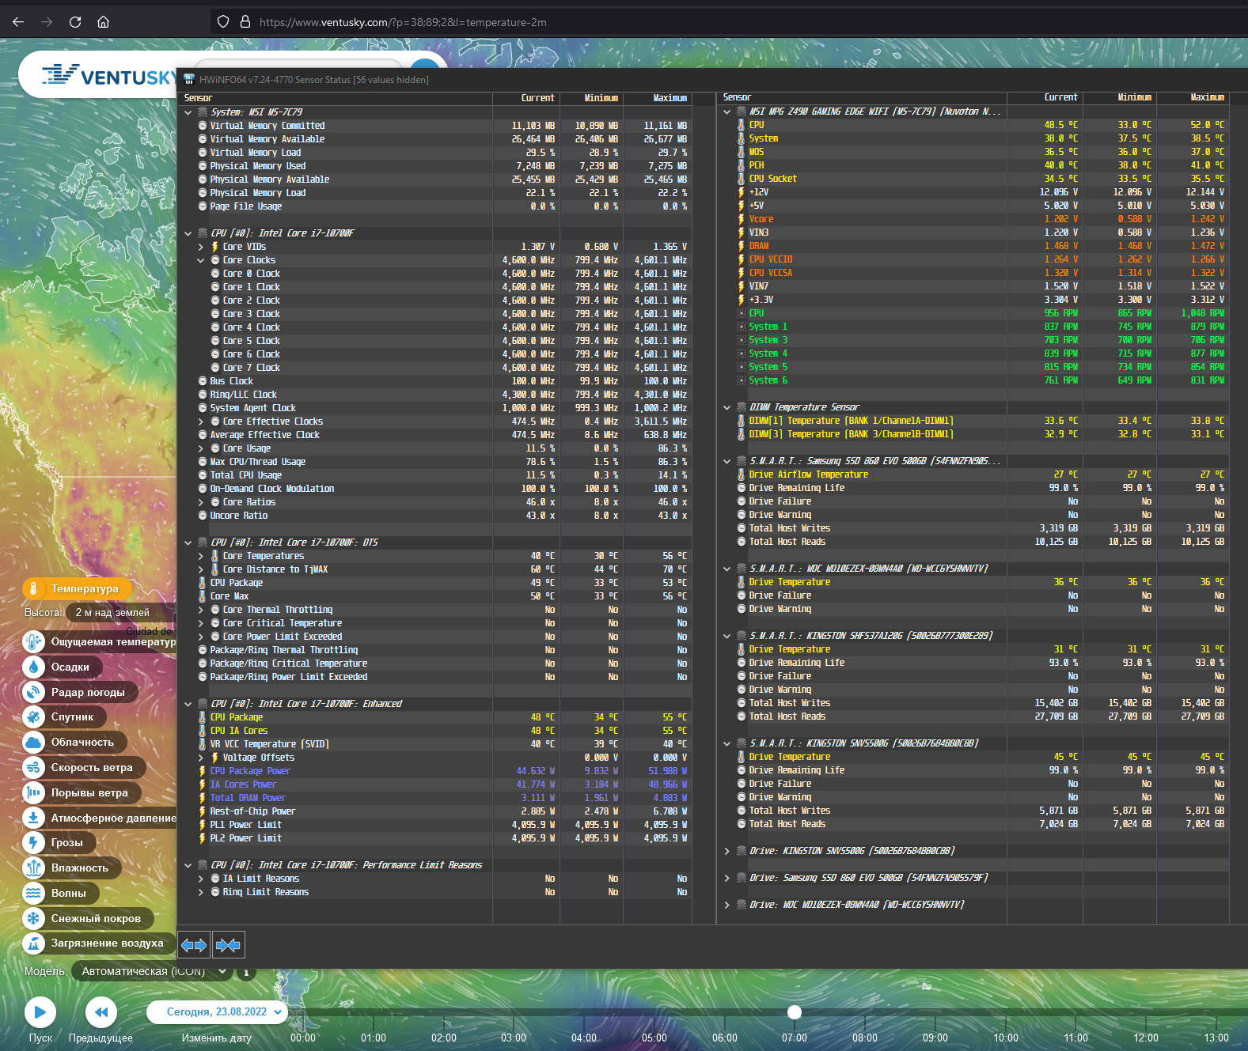Choose the Атмосферное давление layer

[100, 818]
